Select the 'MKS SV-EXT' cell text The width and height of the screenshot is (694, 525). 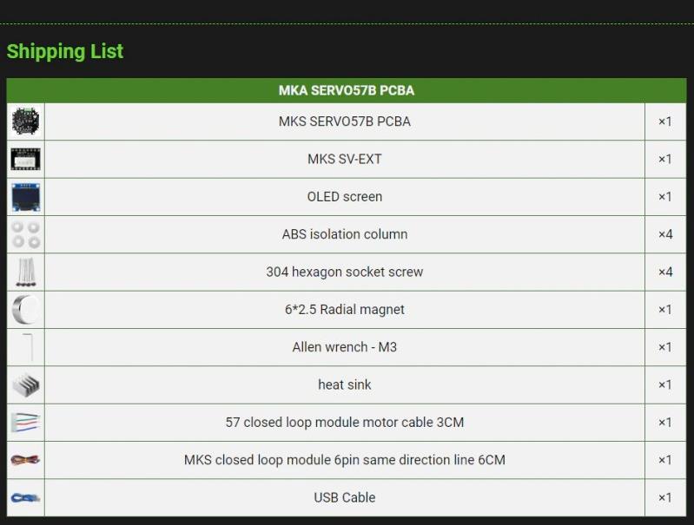(344, 159)
